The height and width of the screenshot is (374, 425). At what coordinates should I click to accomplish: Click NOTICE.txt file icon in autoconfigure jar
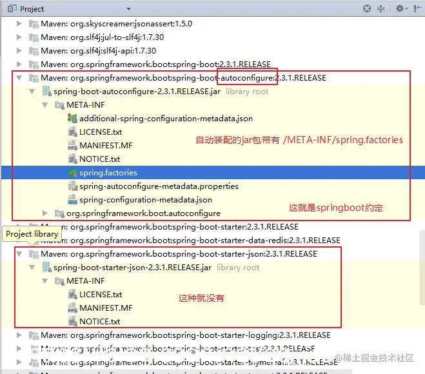[x=72, y=159]
